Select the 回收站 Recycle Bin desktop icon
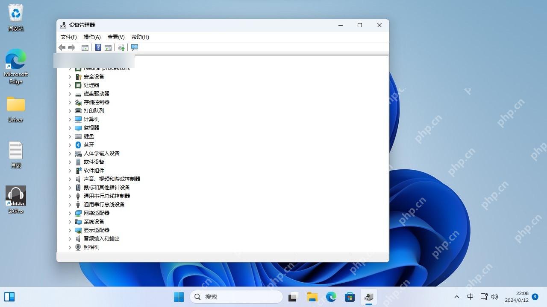 (x=16, y=18)
